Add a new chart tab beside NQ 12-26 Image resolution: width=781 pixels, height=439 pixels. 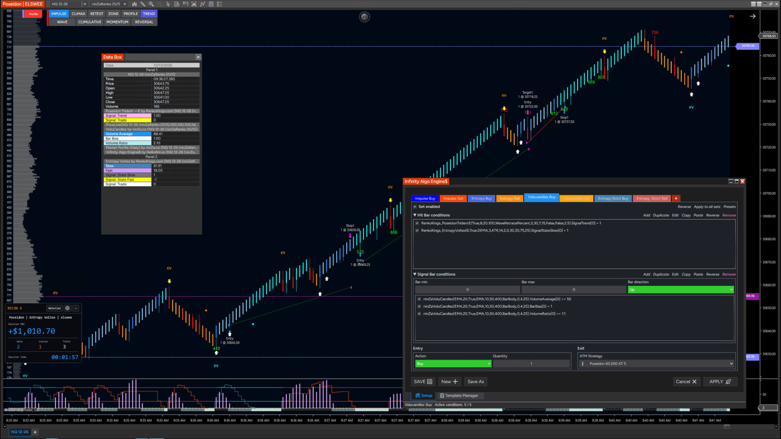click(x=35, y=432)
